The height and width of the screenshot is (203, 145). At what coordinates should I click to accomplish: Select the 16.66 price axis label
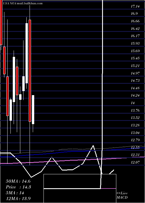135,21
